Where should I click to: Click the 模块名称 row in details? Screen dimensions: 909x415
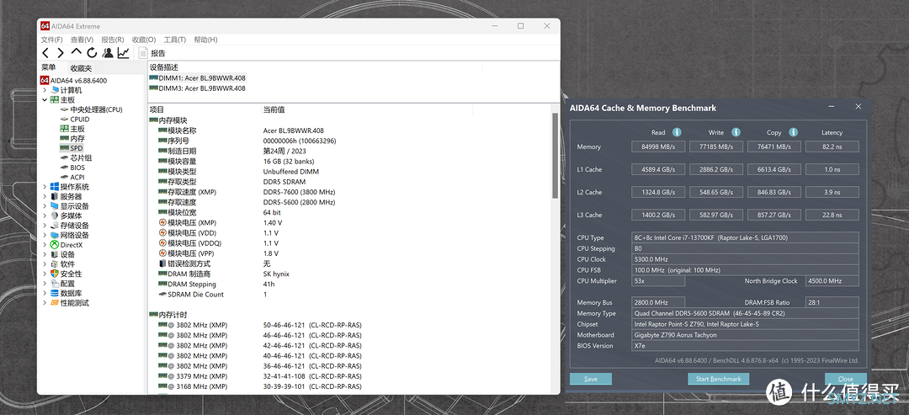(x=349, y=130)
